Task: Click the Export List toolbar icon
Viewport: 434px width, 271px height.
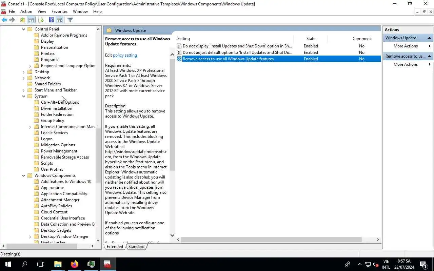Action: pyautogui.click(x=41, y=20)
